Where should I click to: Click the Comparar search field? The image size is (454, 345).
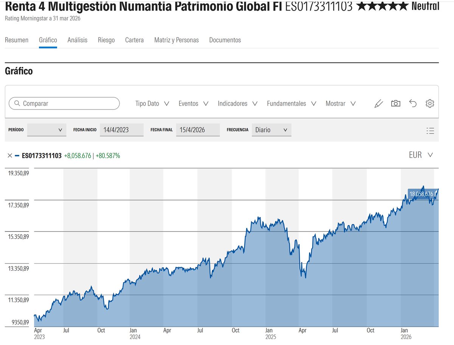point(64,103)
